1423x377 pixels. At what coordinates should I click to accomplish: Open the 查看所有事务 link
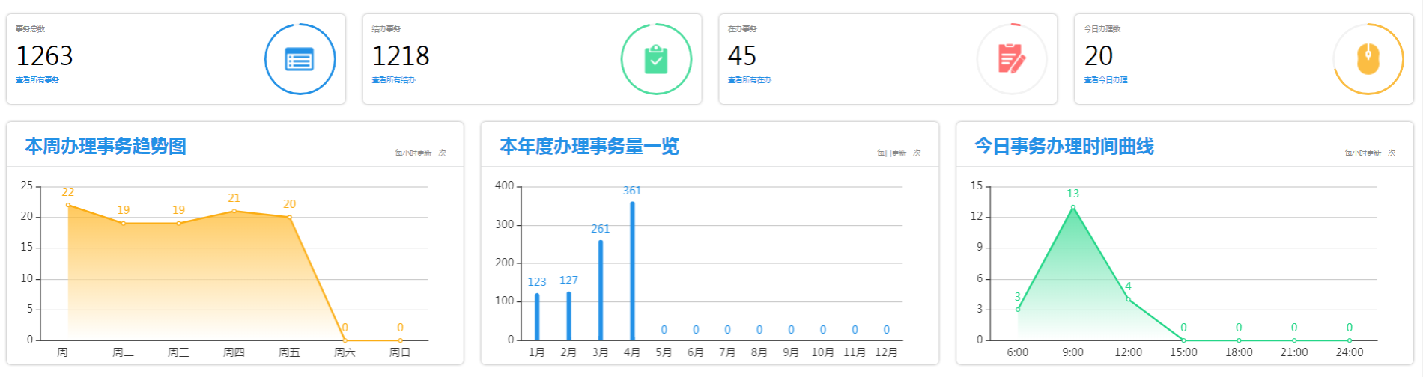pyautogui.click(x=37, y=80)
